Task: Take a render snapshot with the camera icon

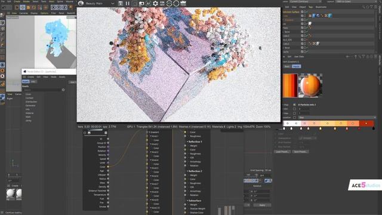Action: pos(141,4)
